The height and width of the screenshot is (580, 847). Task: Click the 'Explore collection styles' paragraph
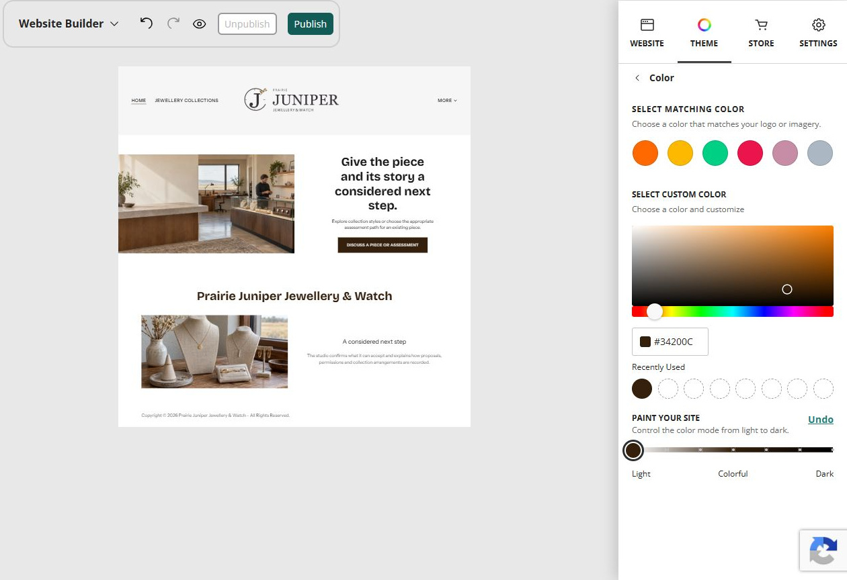click(x=382, y=224)
